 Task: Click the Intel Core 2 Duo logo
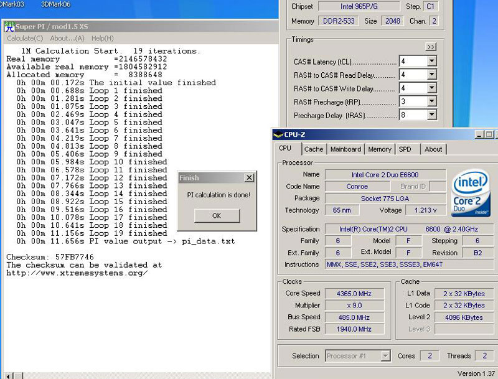tap(471, 193)
